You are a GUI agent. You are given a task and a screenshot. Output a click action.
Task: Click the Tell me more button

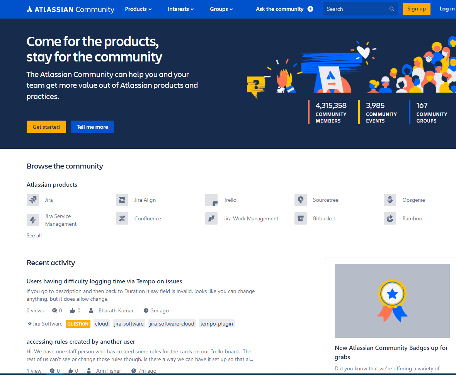tap(92, 127)
